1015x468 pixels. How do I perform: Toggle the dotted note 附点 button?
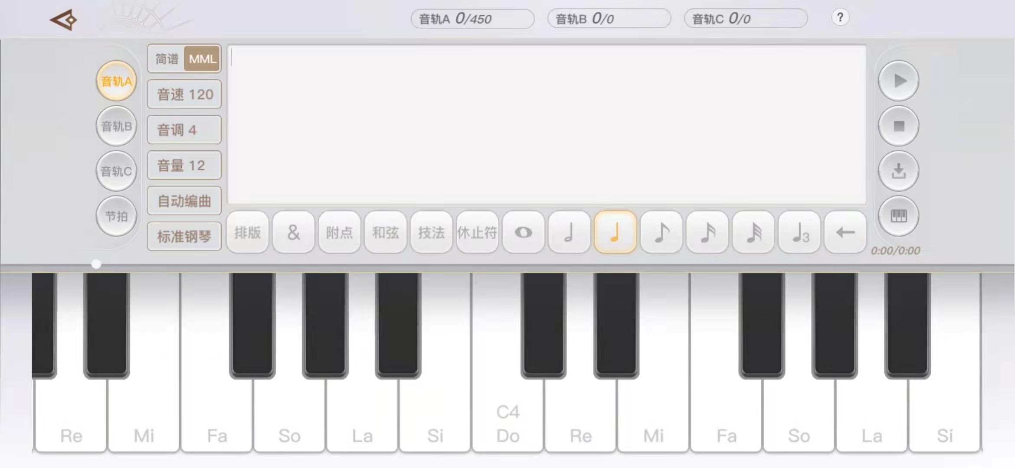point(339,233)
